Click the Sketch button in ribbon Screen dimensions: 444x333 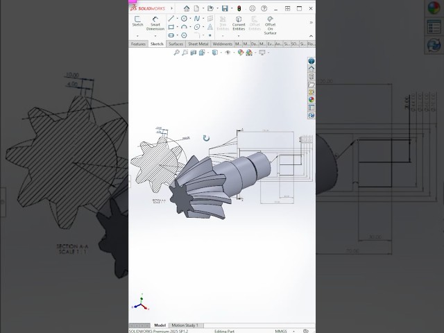(x=137, y=22)
